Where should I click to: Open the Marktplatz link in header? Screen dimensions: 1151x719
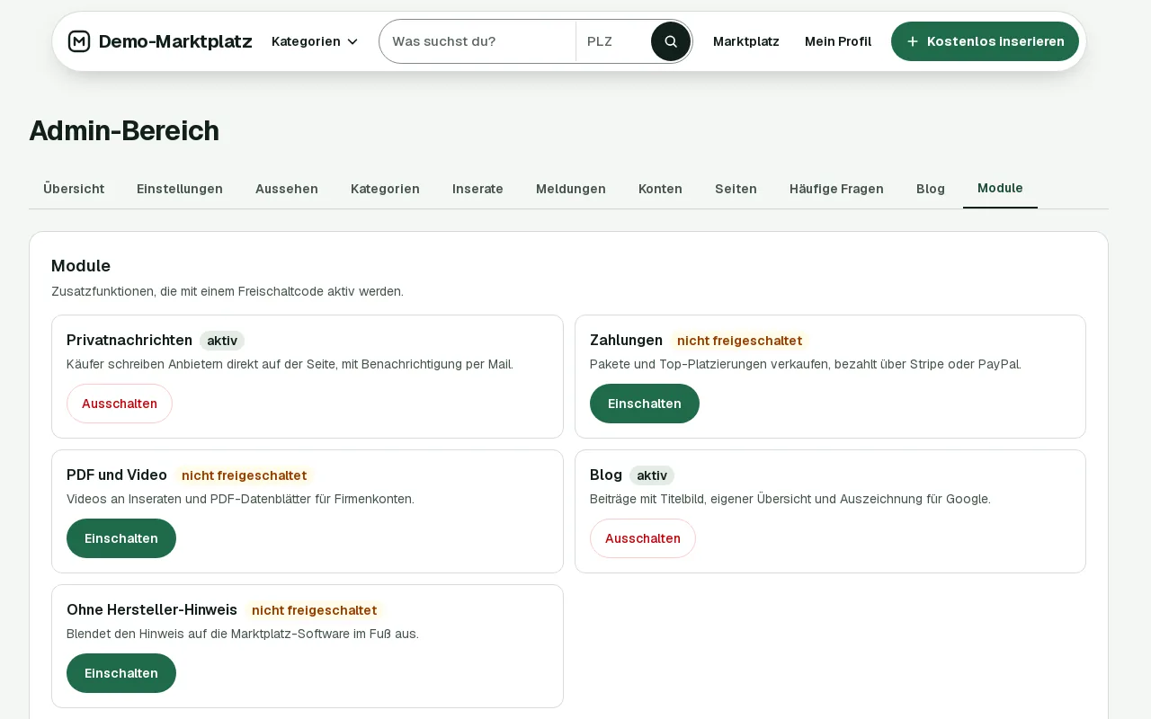click(x=746, y=41)
